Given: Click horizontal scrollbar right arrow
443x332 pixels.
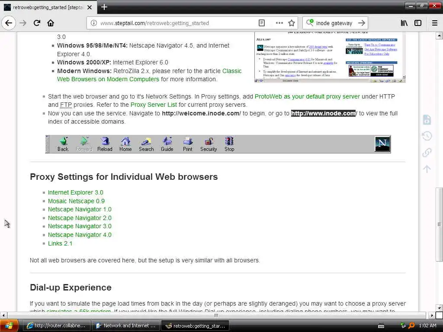Looking at the screenshot, I should (432, 315).
